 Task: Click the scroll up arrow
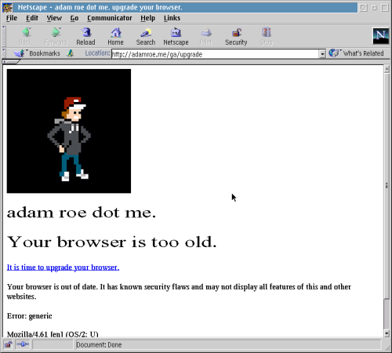tap(387, 69)
